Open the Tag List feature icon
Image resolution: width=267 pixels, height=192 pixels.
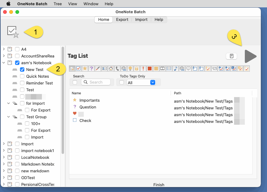pos(13,32)
